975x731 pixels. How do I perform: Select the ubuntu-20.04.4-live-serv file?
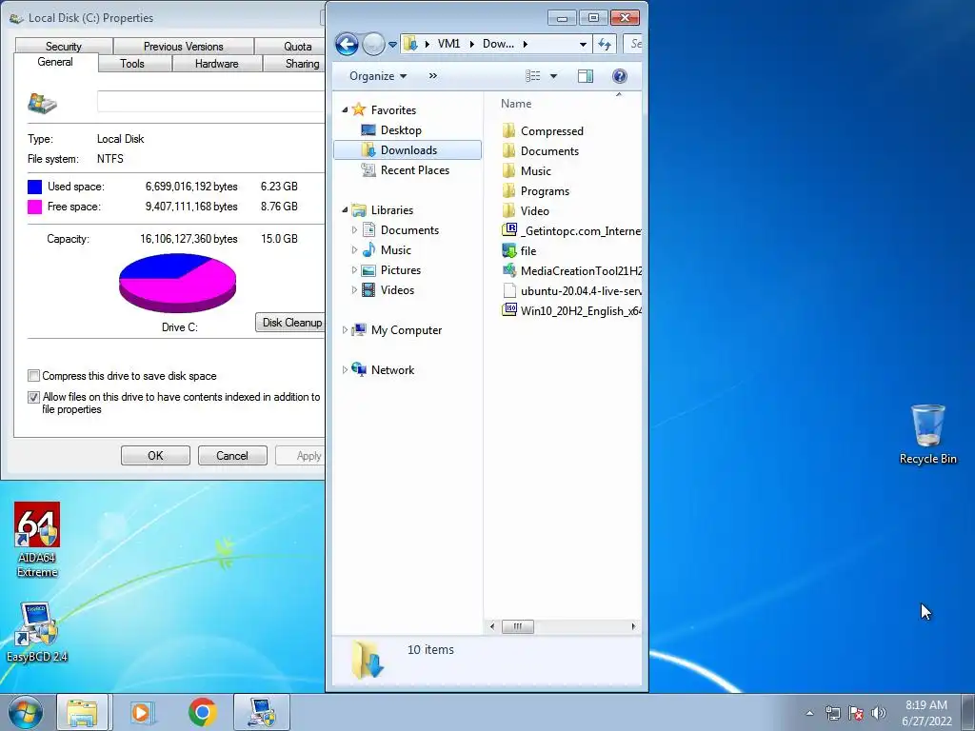pyautogui.click(x=571, y=290)
